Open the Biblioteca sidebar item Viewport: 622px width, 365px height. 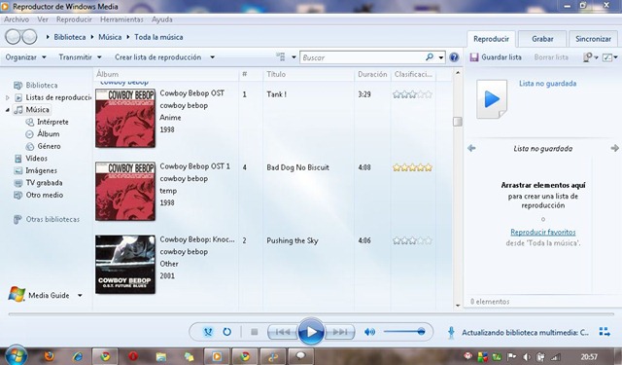[36, 85]
